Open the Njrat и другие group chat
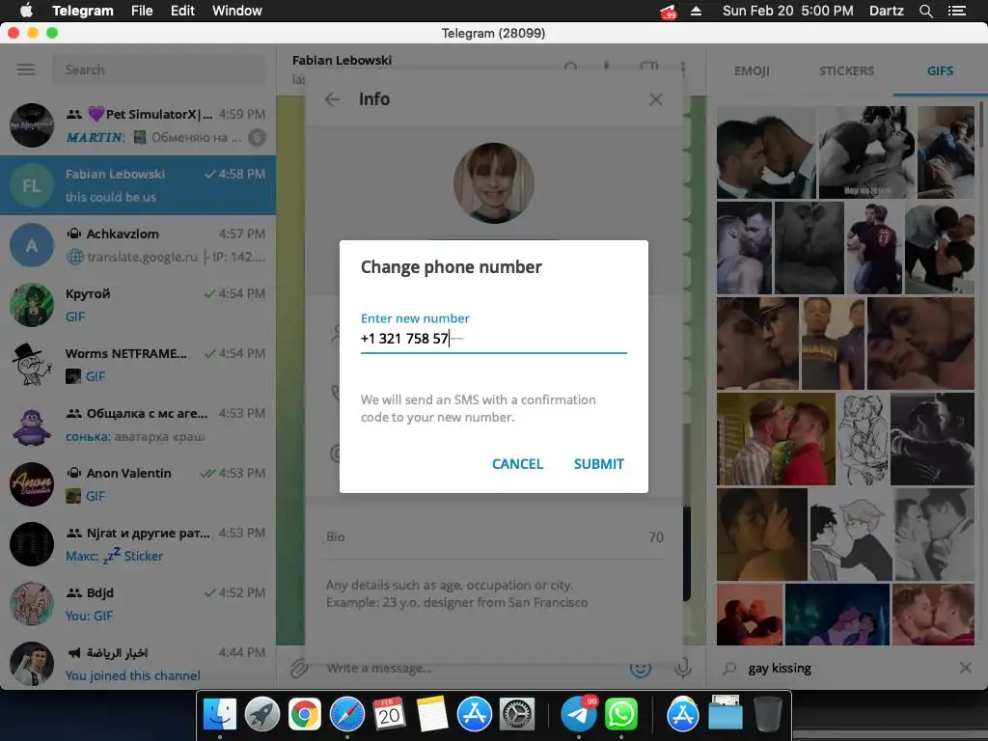988x741 pixels. 138,544
